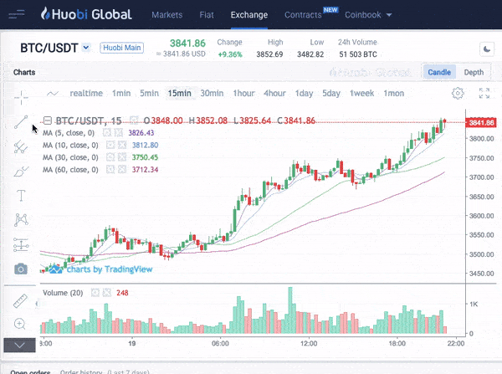Viewport: 502px width, 374px height.
Task: Open MA (5, close, 0) format settings
Action: click(106, 132)
